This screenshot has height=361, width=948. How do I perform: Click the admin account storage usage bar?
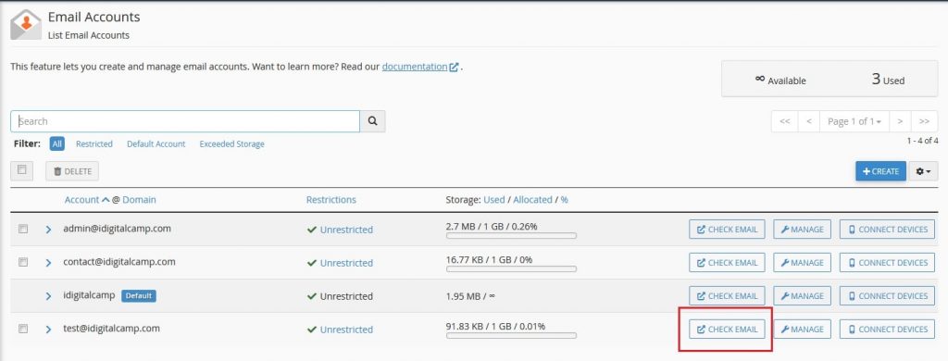point(511,236)
